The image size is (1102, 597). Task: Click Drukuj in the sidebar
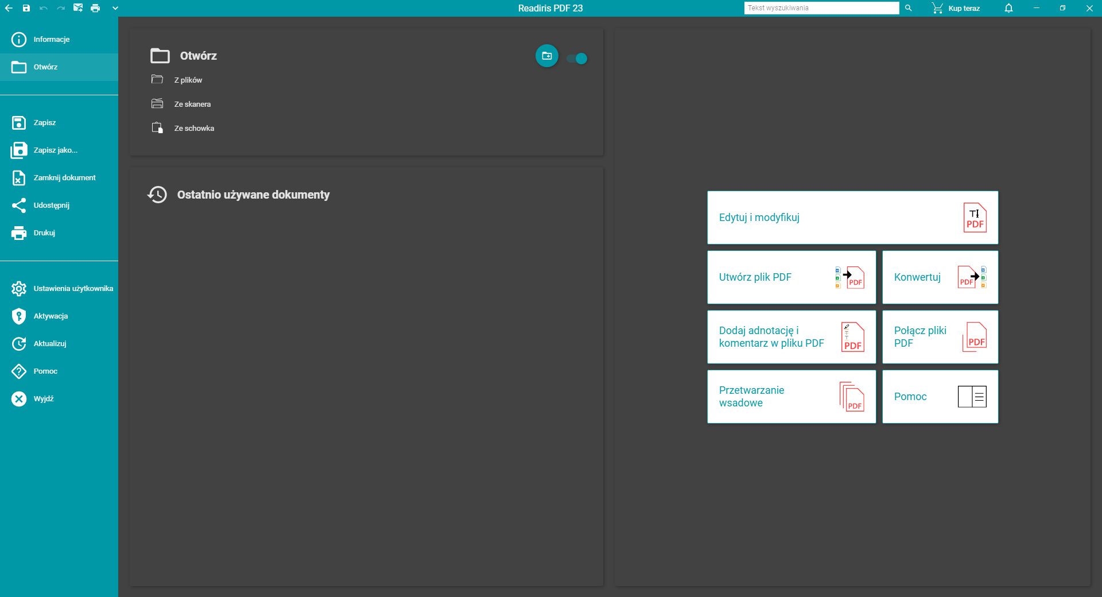(59, 233)
